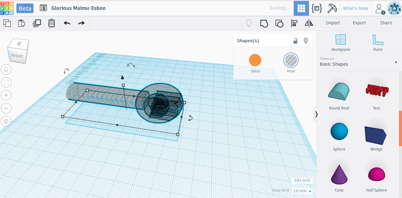
Task: Undo the last action
Action: tap(67, 23)
